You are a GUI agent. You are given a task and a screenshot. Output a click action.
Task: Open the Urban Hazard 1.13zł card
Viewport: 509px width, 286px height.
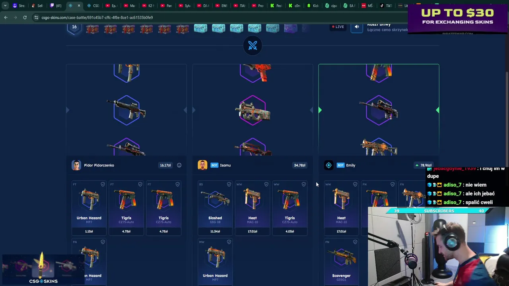tap(89, 208)
